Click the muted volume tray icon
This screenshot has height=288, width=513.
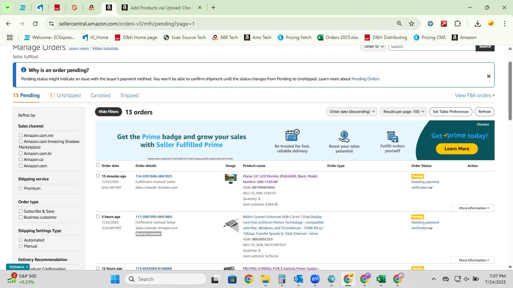(x=466, y=279)
